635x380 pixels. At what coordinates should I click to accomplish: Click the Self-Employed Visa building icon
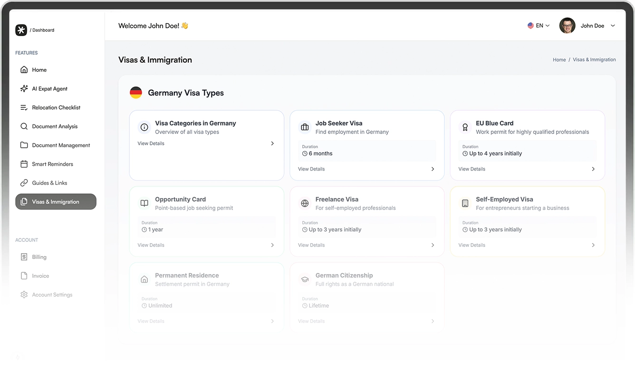tap(465, 203)
